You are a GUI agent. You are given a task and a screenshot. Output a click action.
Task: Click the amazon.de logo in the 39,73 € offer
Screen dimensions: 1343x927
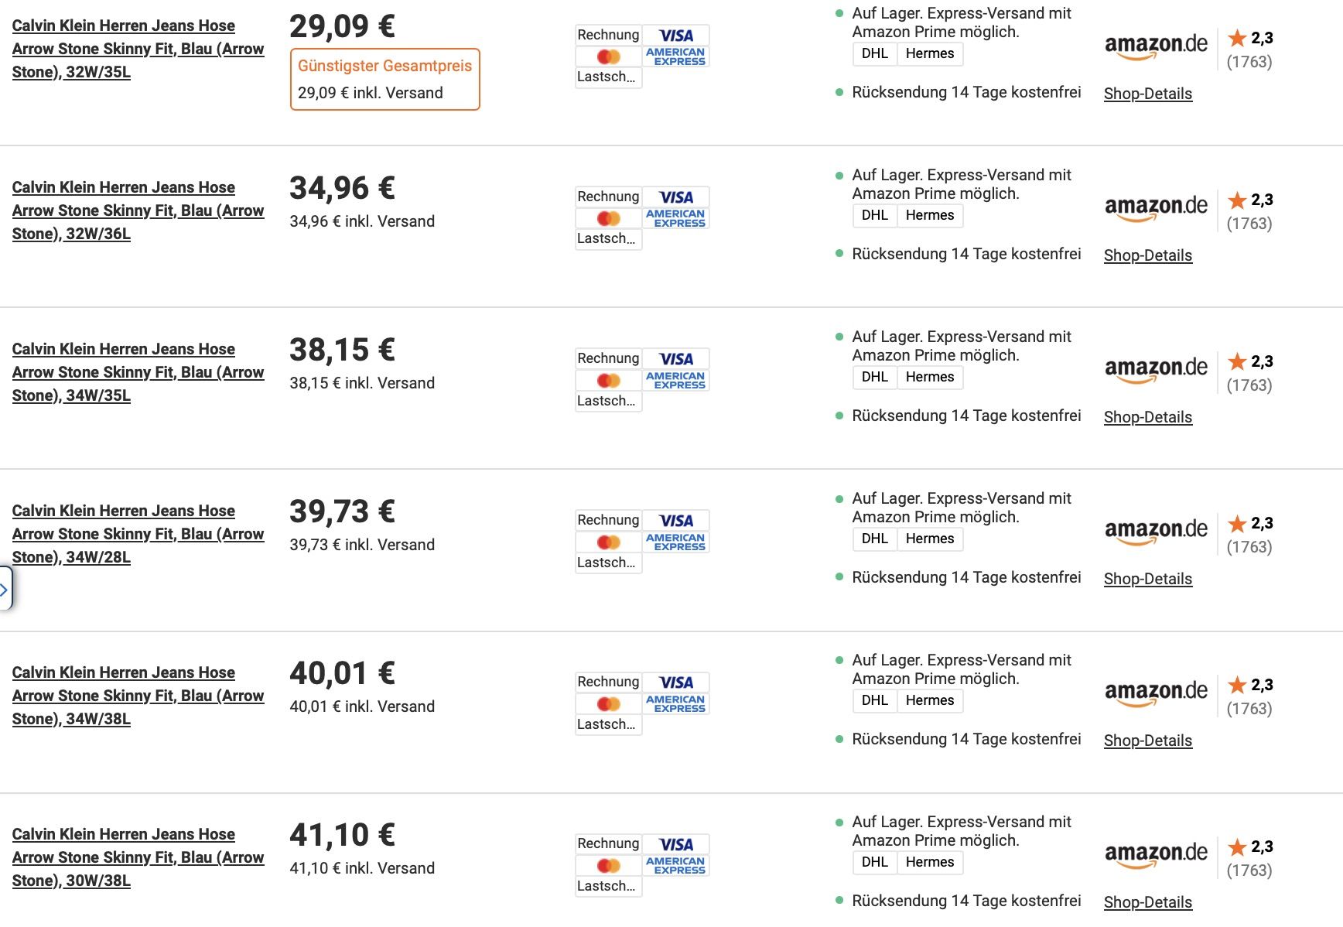pos(1156,530)
